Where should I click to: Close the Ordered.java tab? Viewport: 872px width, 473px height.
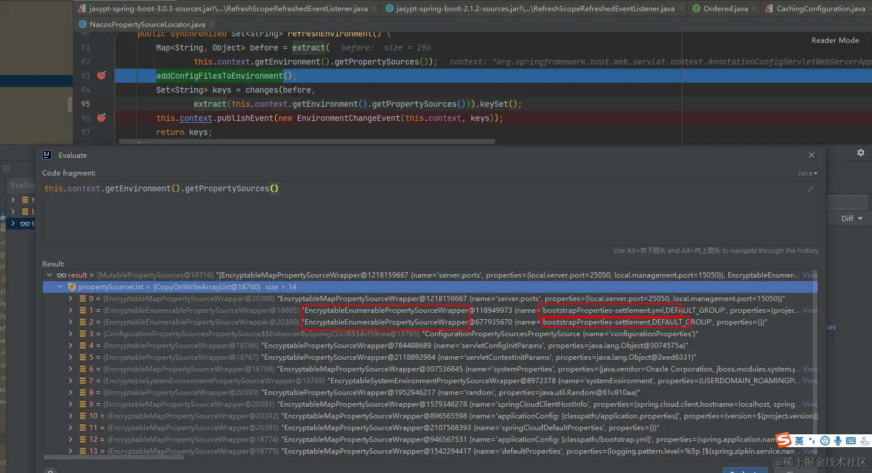pos(754,9)
